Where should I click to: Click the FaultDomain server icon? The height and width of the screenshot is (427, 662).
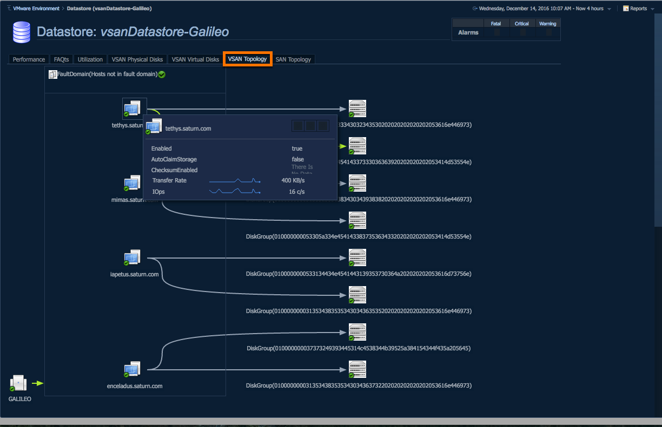pos(53,74)
